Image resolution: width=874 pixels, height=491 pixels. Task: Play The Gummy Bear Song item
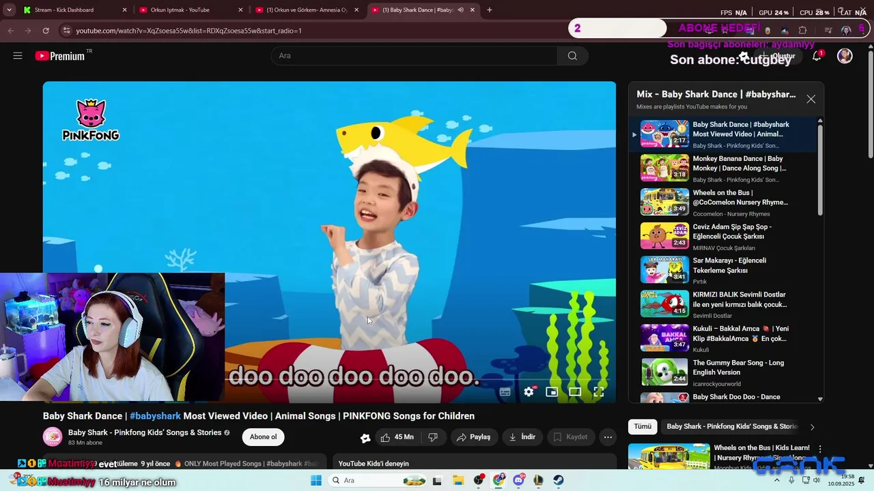(724, 372)
